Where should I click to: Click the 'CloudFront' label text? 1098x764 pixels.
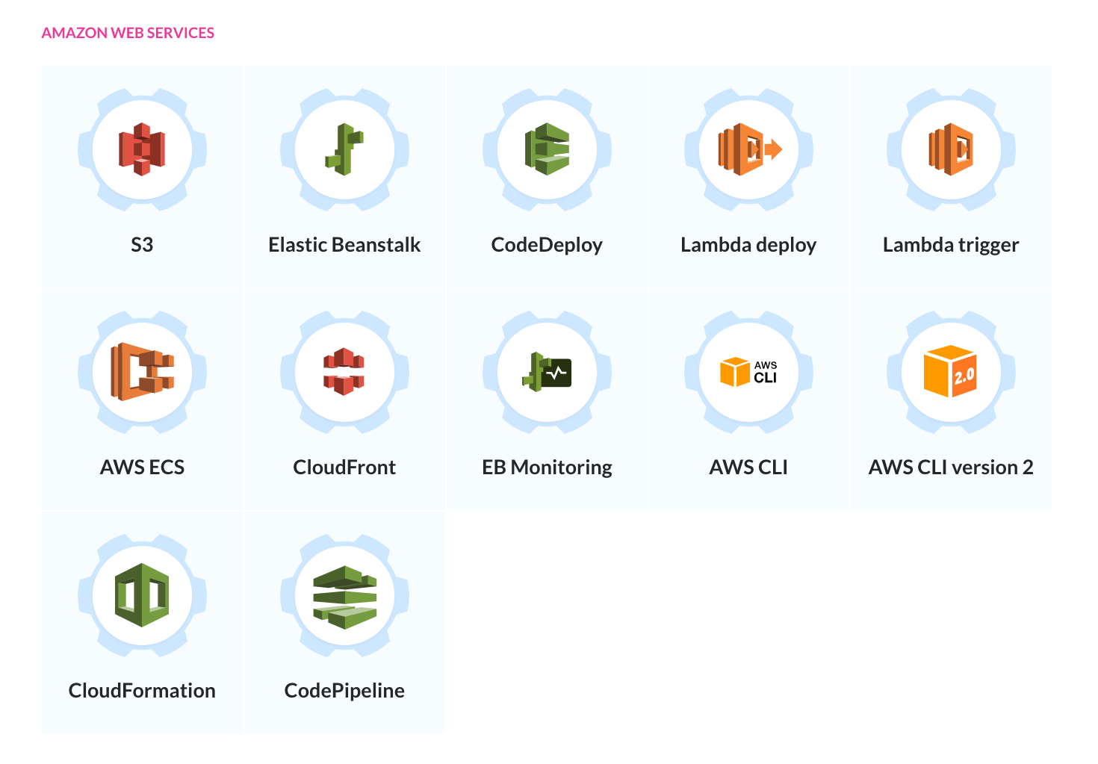[344, 468]
